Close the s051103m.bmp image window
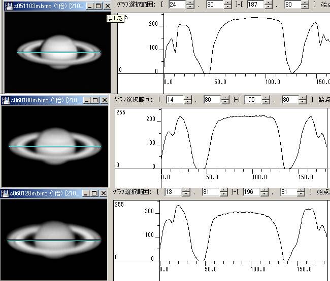This screenshot has height=281, width=330. pyautogui.click(x=107, y=6)
